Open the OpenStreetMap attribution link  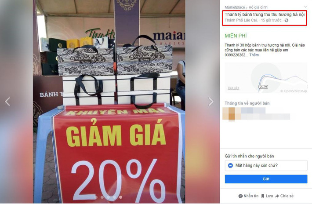[294, 91]
